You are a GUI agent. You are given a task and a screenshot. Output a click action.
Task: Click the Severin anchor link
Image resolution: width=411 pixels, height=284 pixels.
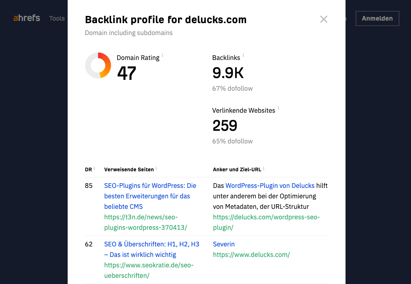click(224, 244)
